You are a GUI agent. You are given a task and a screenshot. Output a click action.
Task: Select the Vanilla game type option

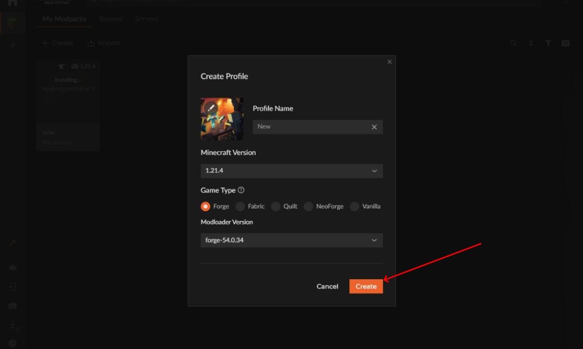click(x=355, y=206)
